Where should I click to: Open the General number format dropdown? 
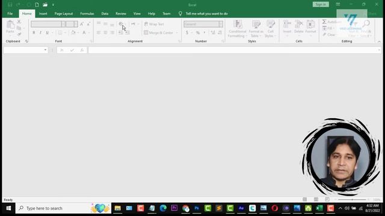coord(221,24)
